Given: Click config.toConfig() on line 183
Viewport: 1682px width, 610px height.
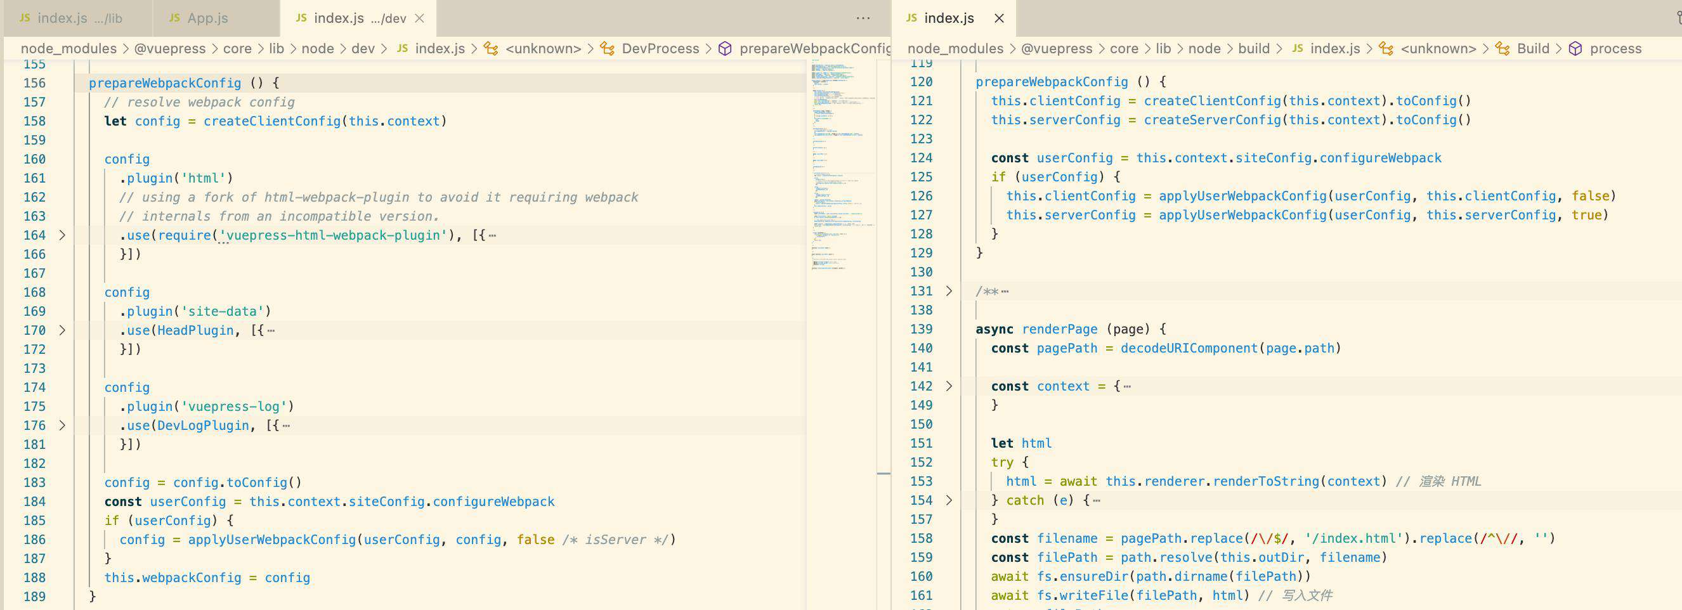Looking at the screenshot, I should [237, 483].
